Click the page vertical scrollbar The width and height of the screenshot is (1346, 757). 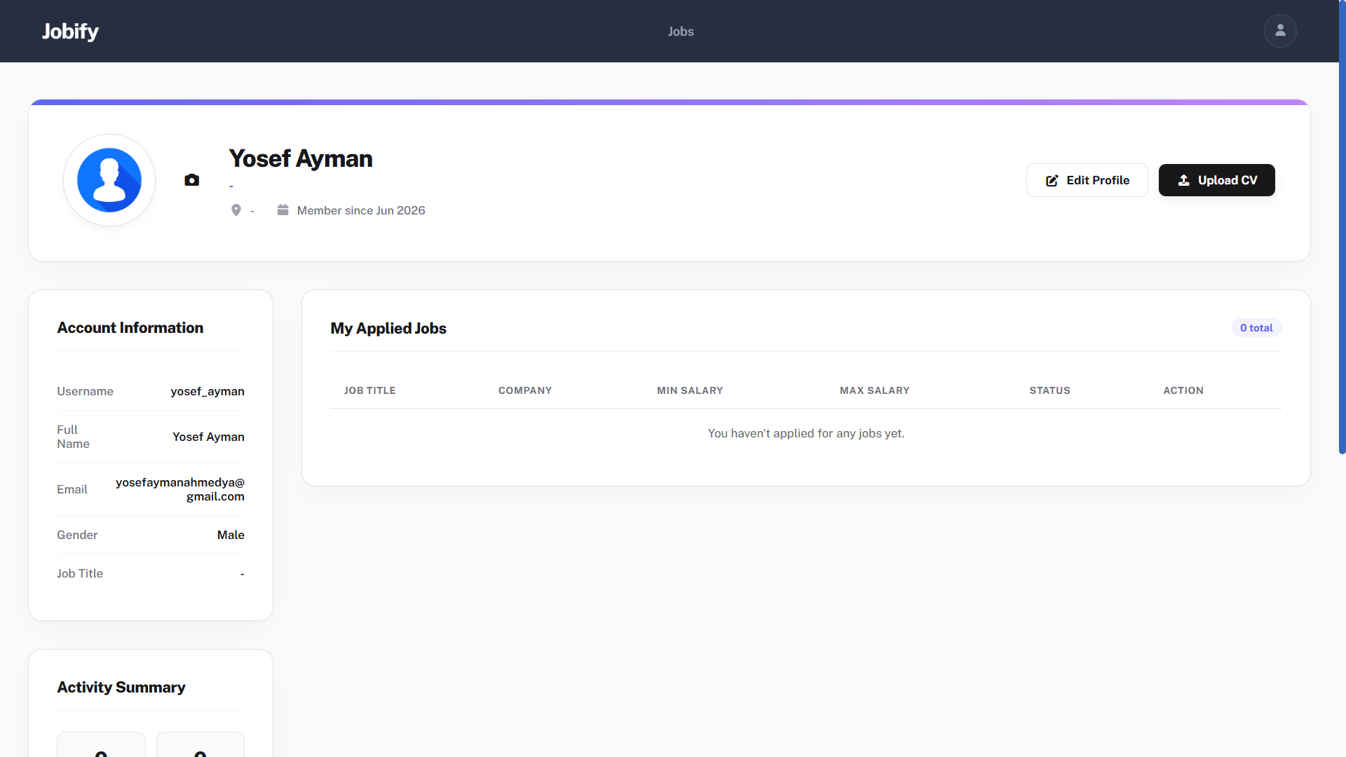[x=1342, y=227]
